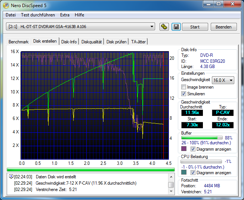
Task: Click the P-CAV type value
Action: pos(223,113)
